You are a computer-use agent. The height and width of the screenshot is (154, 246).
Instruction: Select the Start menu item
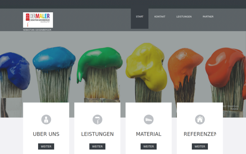coord(140,17)
